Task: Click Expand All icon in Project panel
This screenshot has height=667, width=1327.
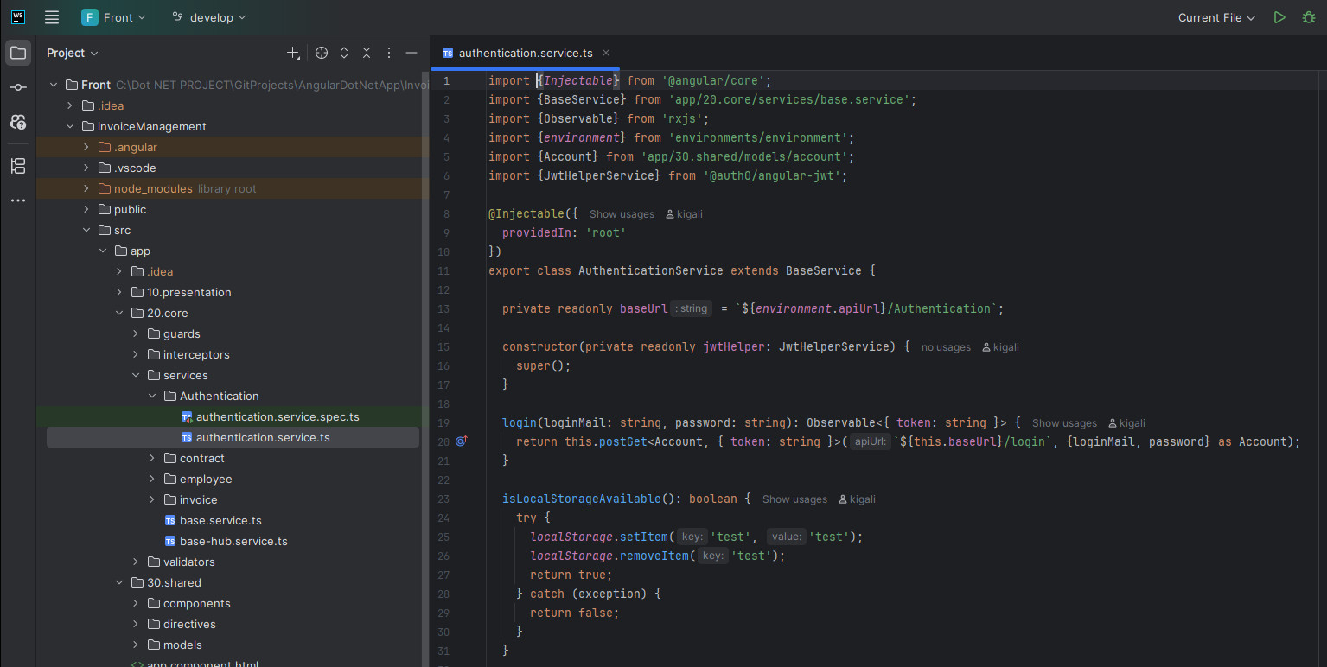Action: (344, 53)
